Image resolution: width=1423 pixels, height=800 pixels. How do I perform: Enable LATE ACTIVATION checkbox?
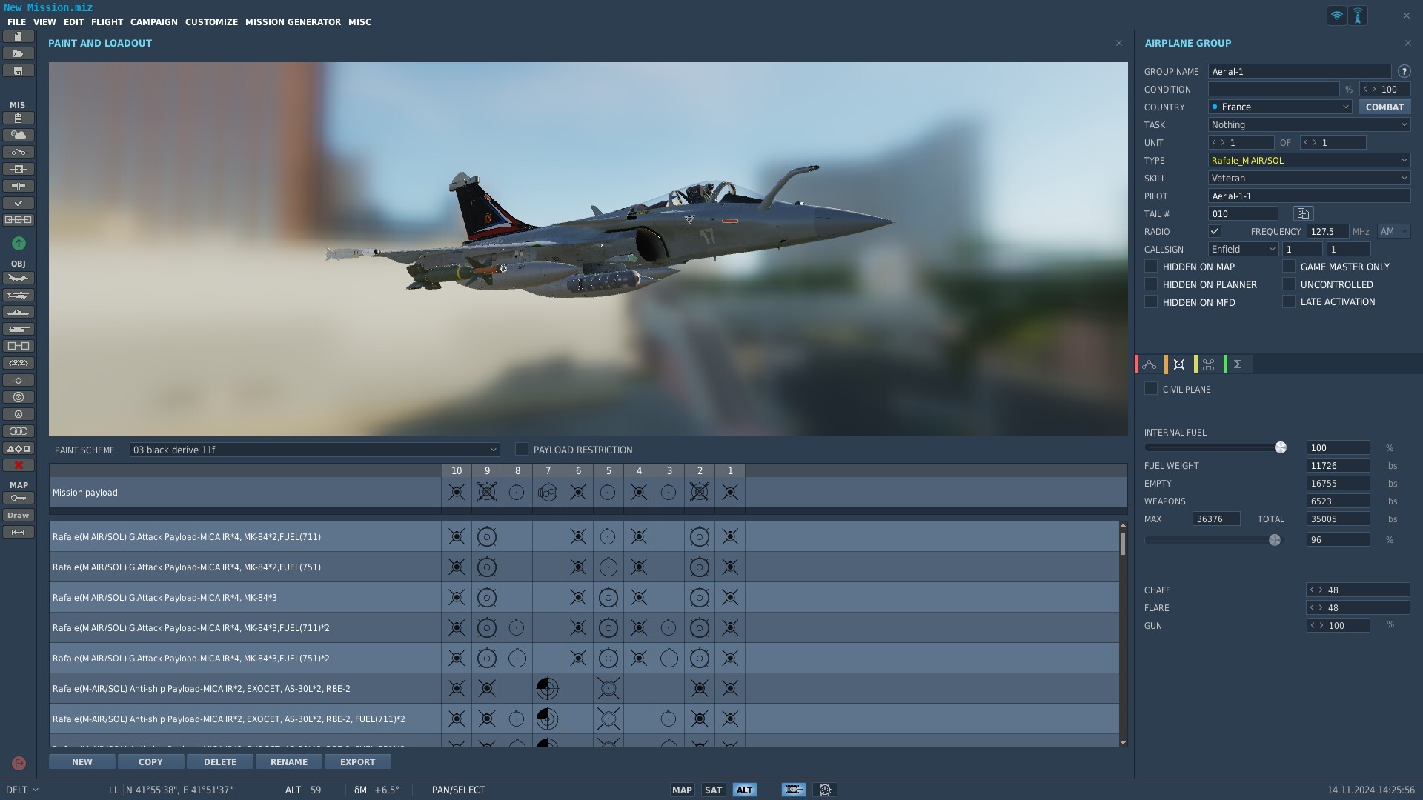tap(1289, 301)
